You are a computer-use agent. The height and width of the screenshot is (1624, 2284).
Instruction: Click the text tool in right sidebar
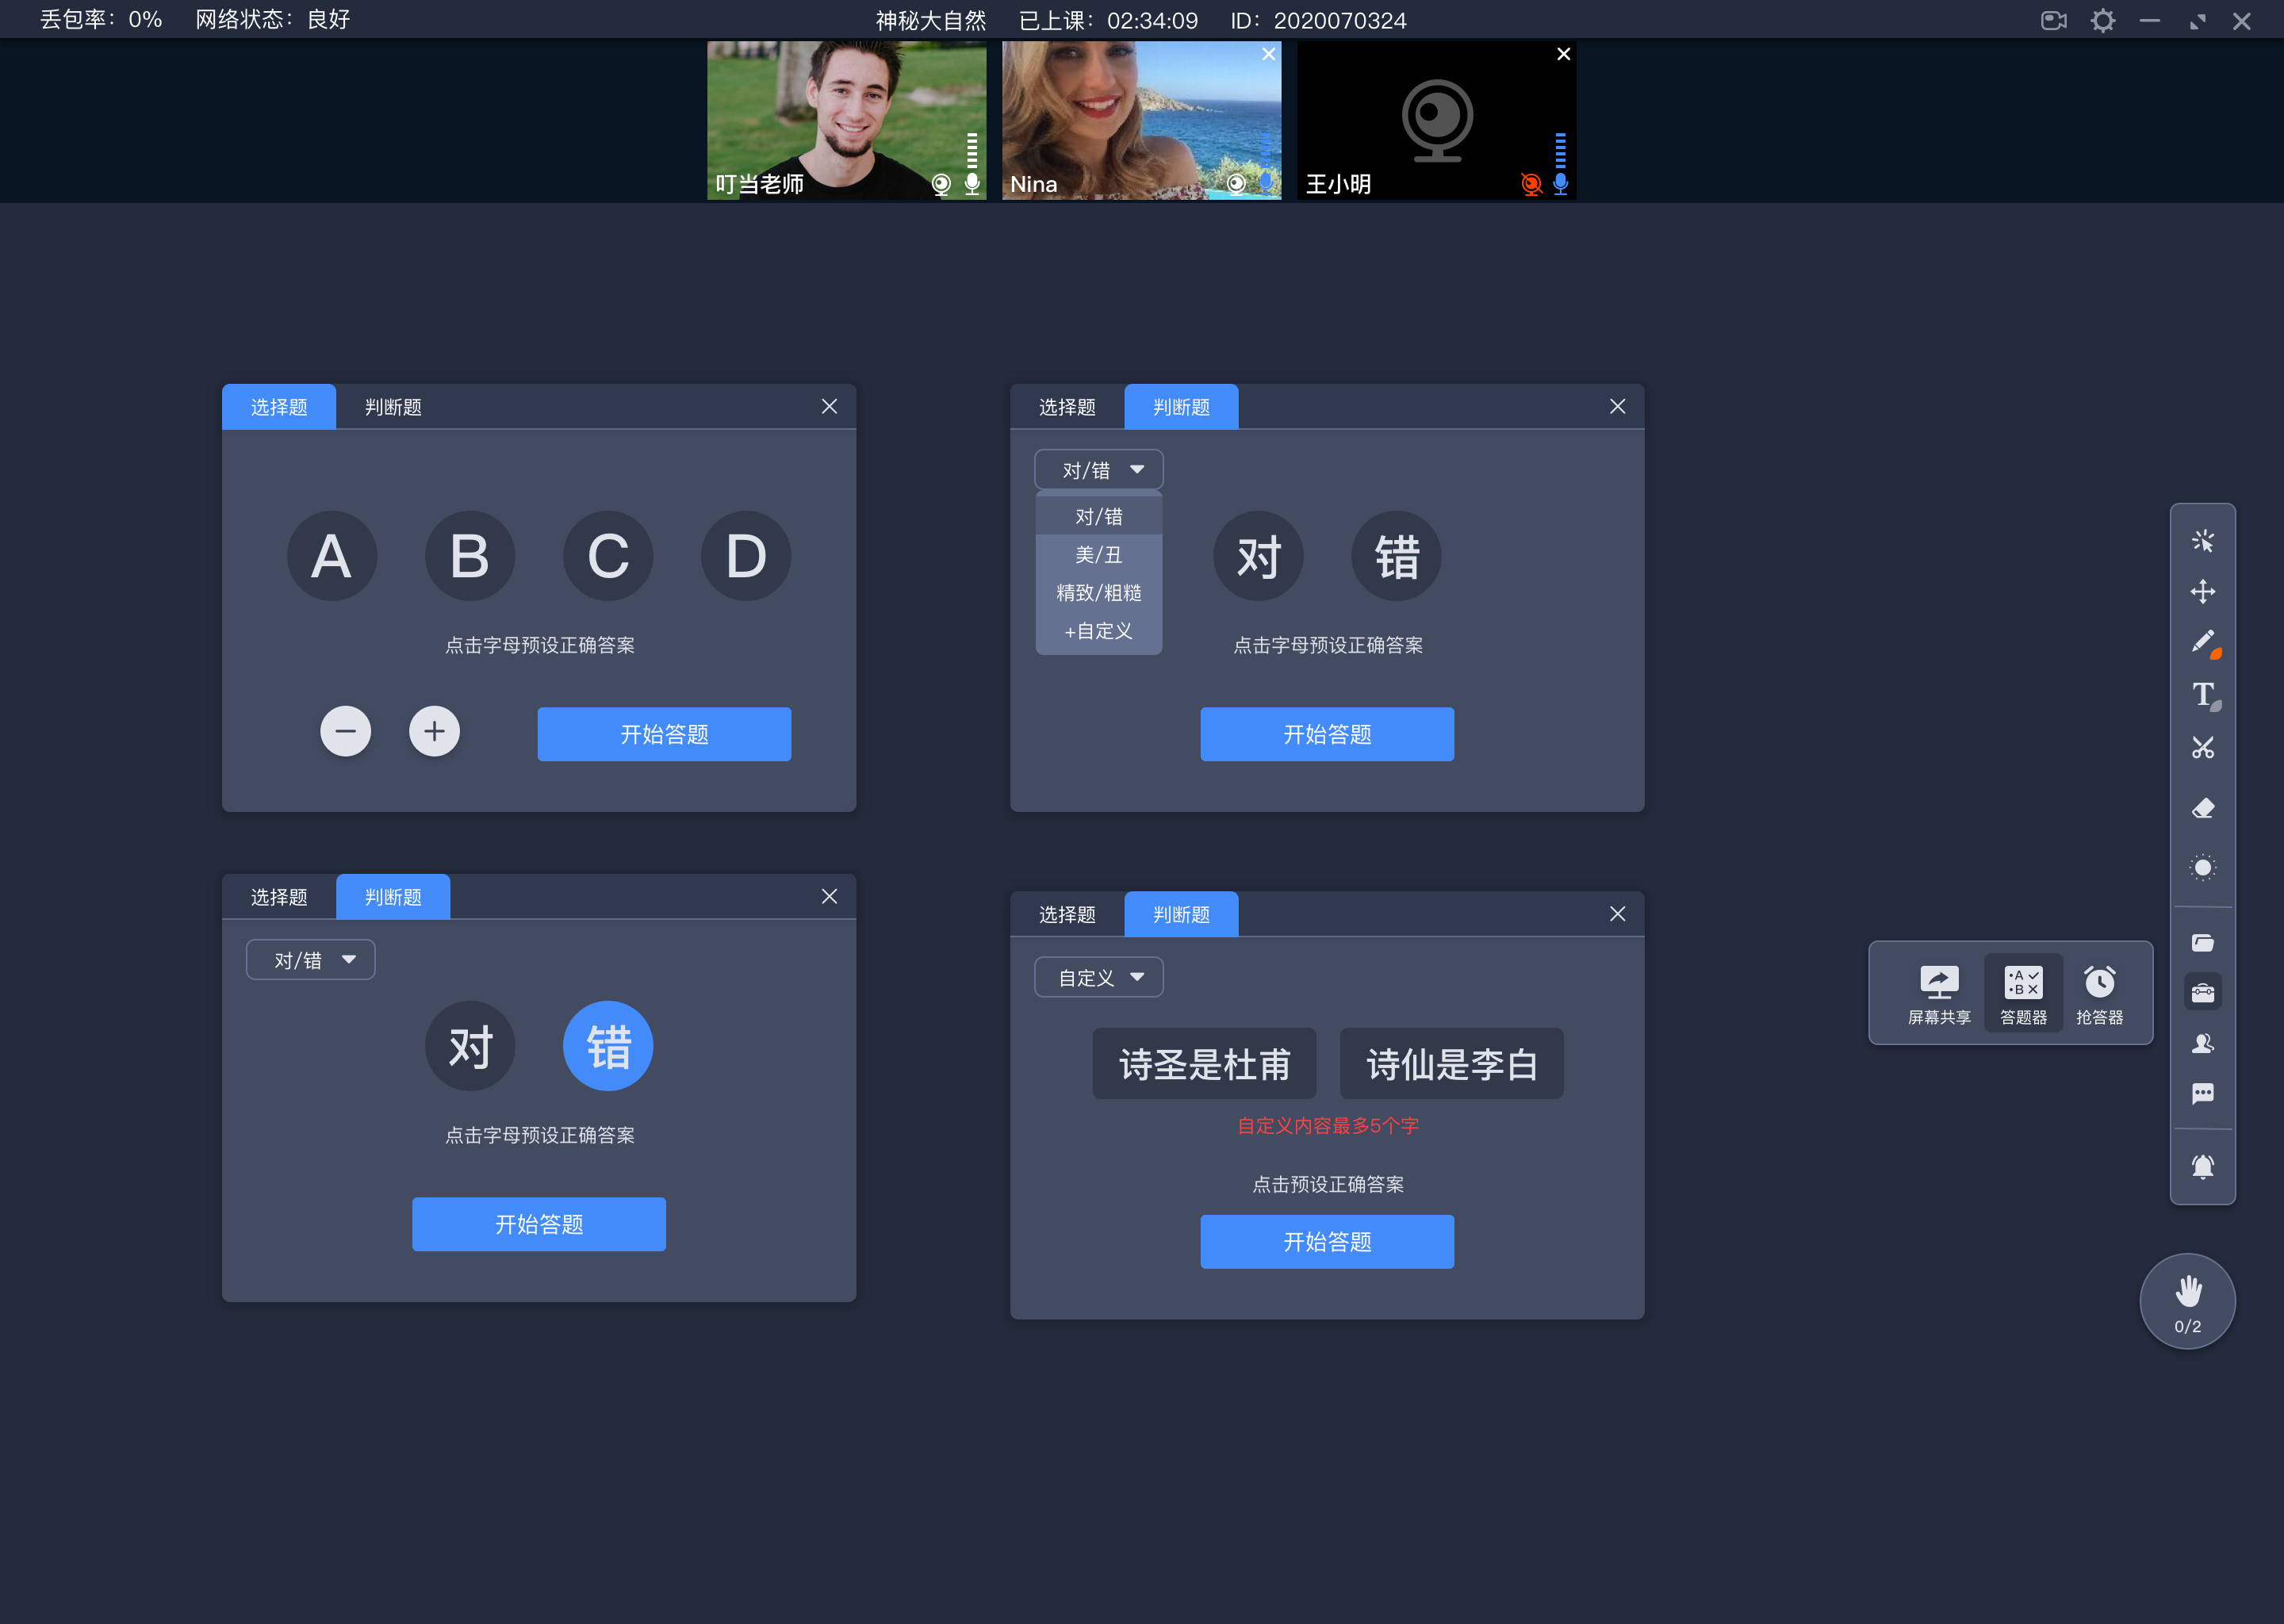coord(2203,692)
